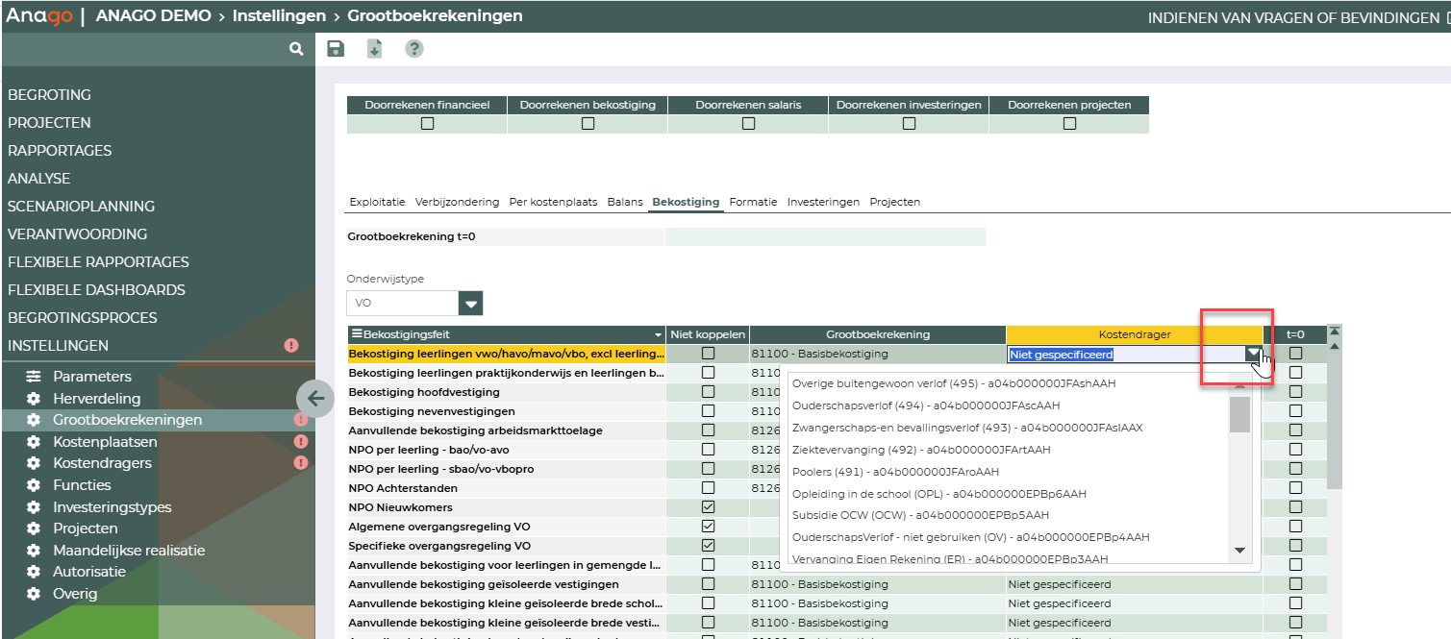Click the gear icon beside Projecten submenu
The image size is (1451, 639).
point(34,528)
